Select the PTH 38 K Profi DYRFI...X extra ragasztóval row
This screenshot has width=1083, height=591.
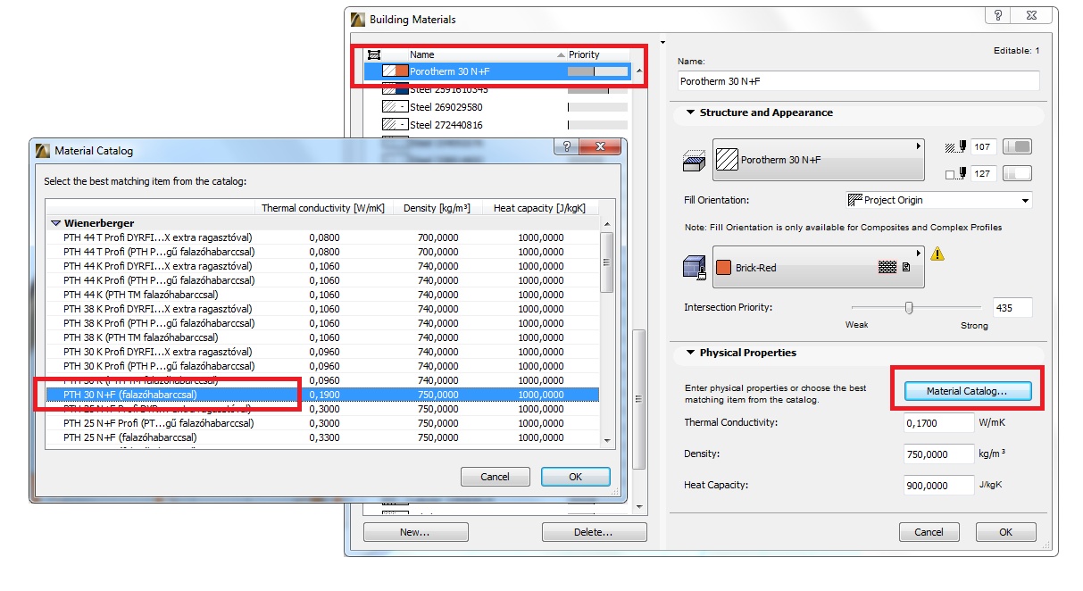pos(322,309)
